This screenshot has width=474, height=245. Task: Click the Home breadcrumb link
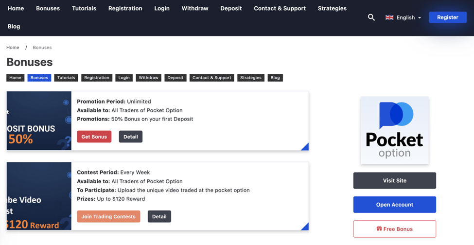point(13,48)
